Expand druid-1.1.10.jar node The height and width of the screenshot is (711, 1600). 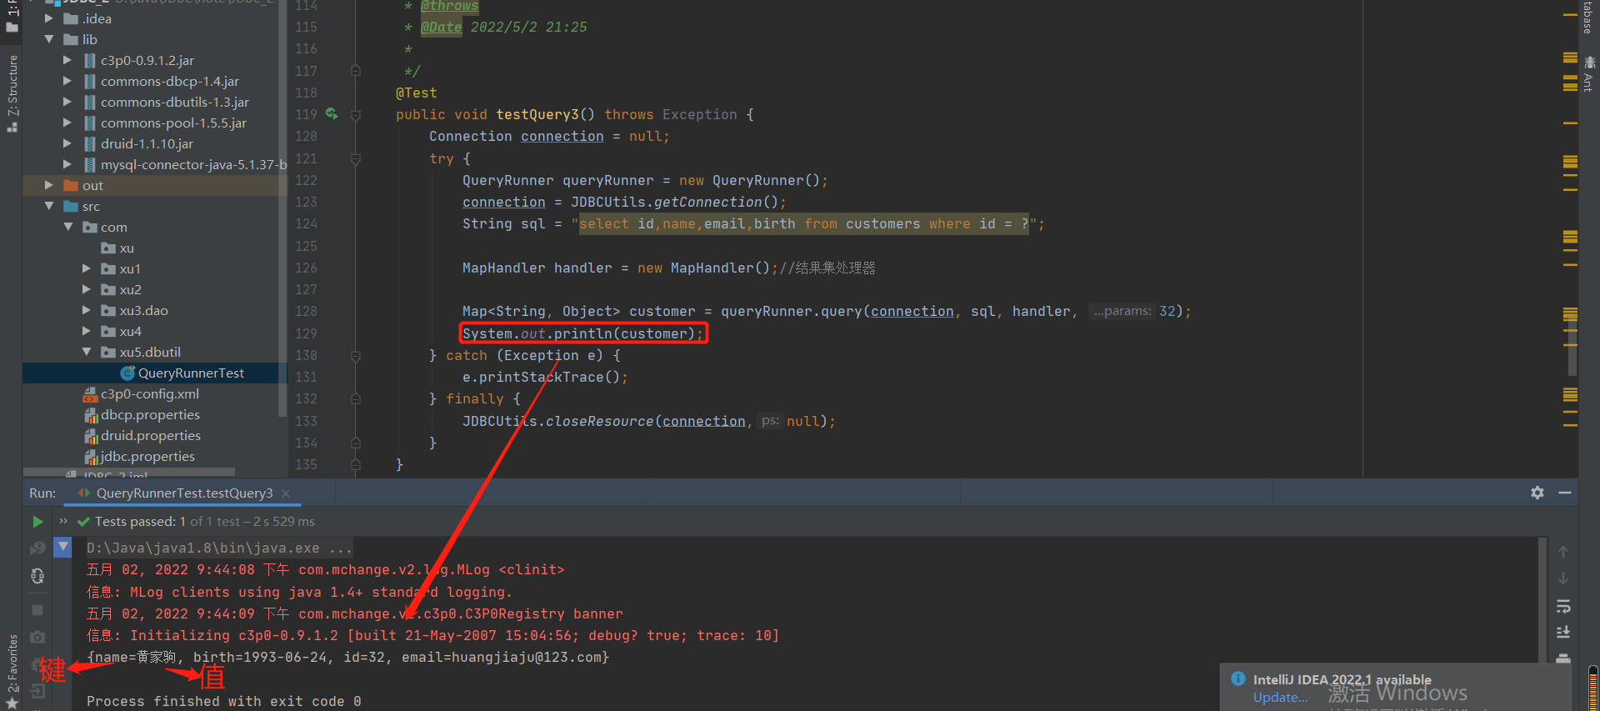67,143
